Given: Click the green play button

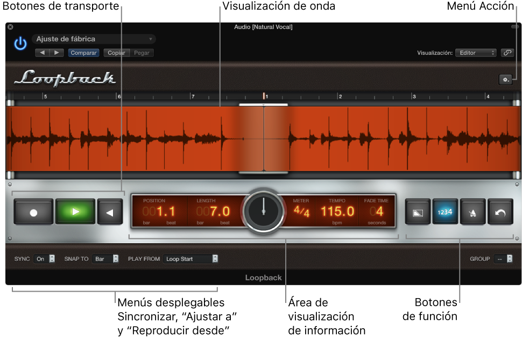Looking at the screenshot, I should pyautogui.click(x=75, y=211).
